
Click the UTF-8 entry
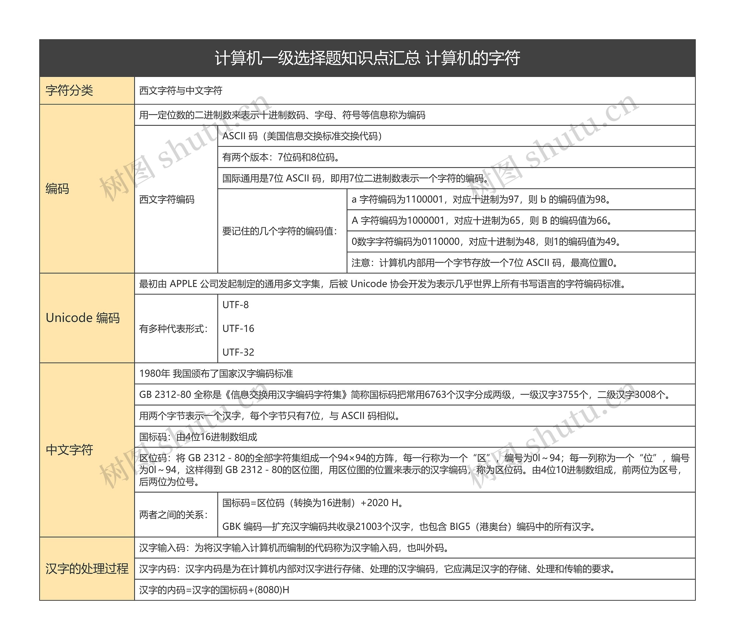[x=235, y=305]
